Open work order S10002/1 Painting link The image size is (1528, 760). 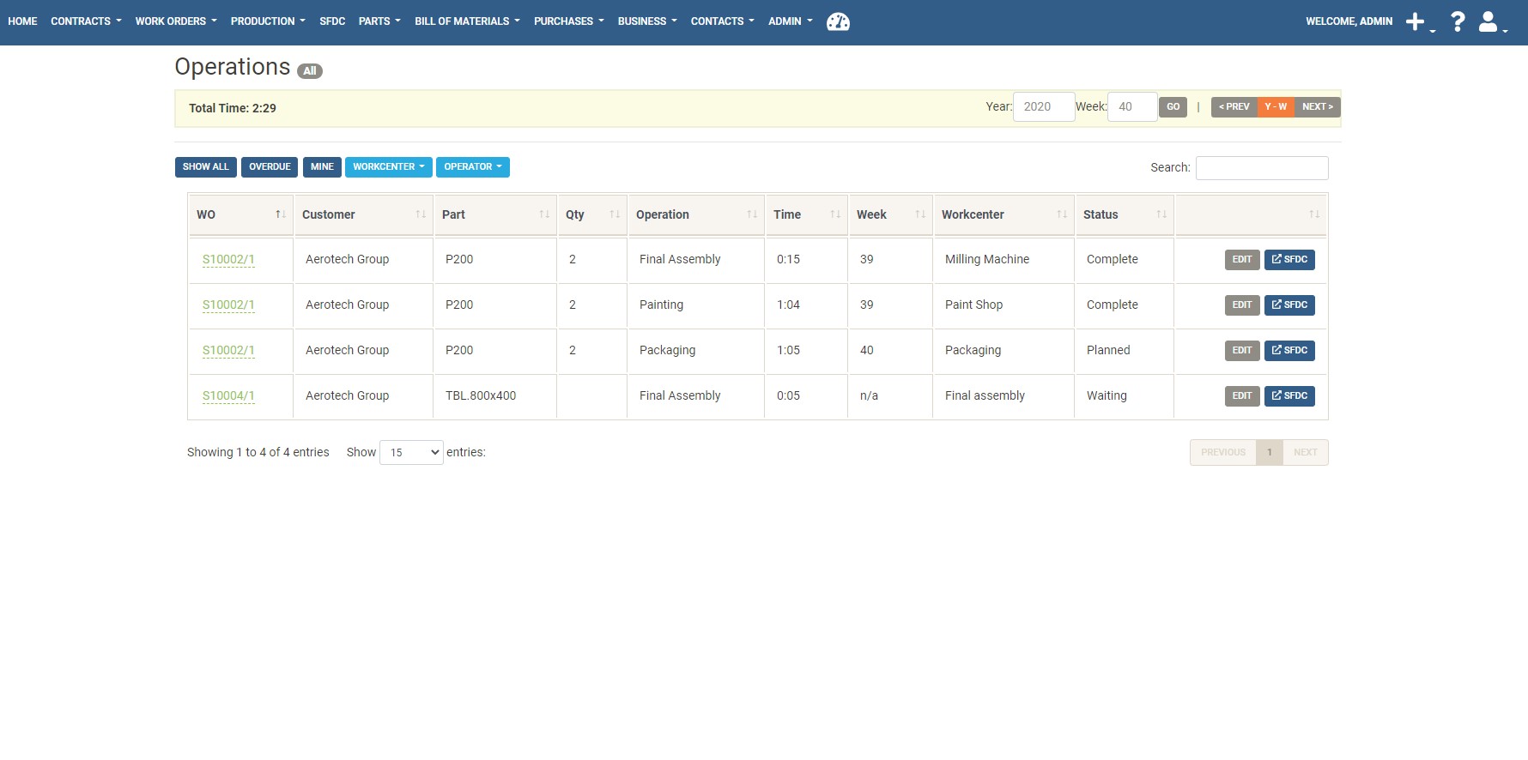(228, 305)
